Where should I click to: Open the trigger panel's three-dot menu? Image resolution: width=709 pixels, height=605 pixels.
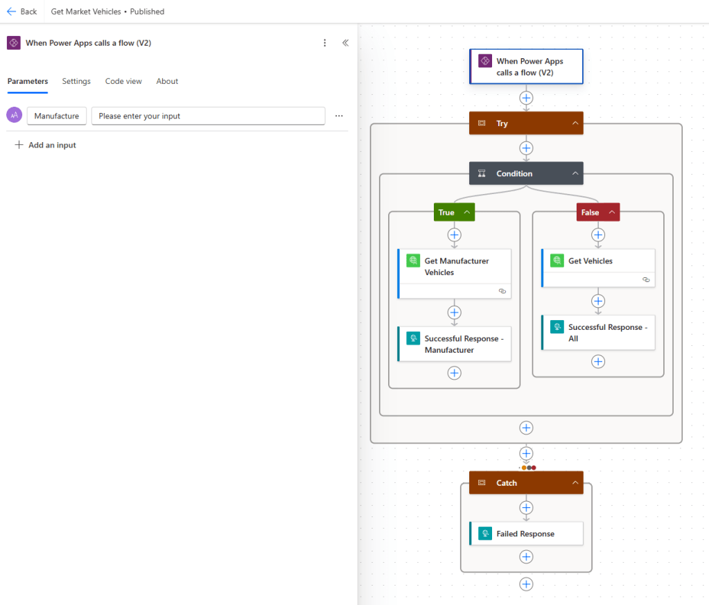click(325, 43)
